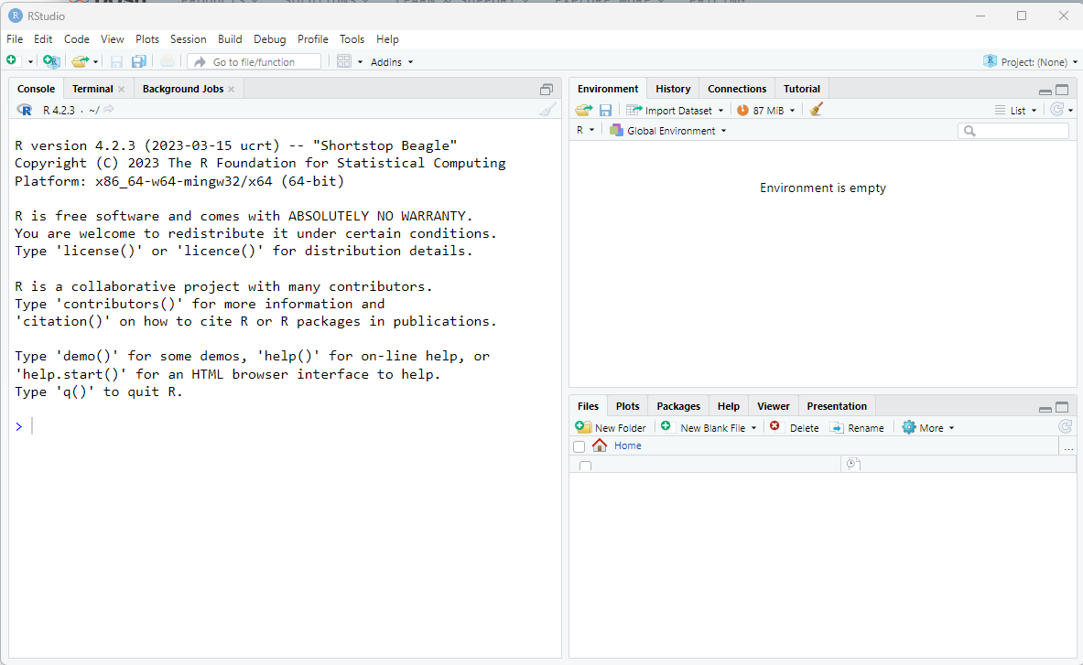Open the File menu
This screenshot has width=1083, height=665.
(x=15, y=39)
